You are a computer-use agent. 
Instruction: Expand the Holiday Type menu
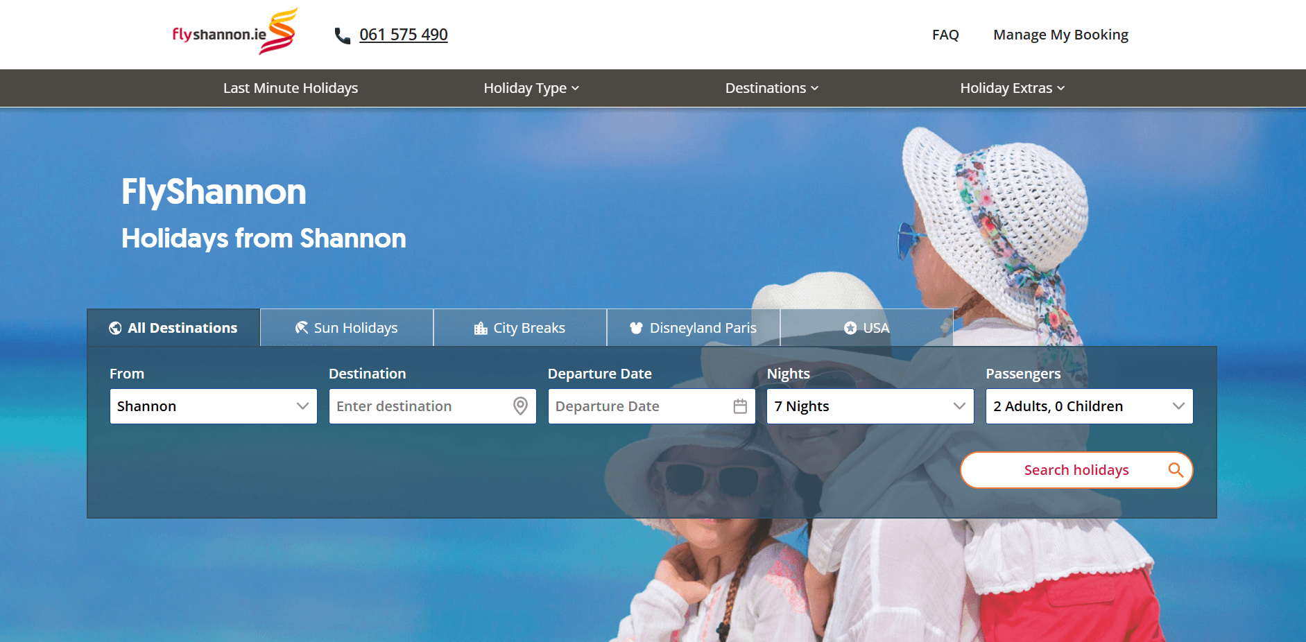pos(531,88)
